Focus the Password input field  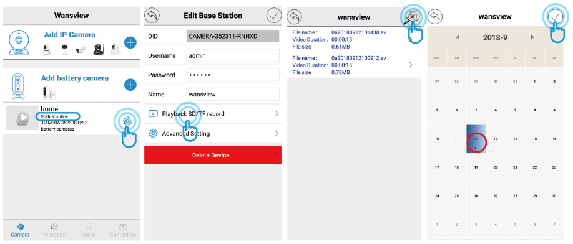click(233, 75)
